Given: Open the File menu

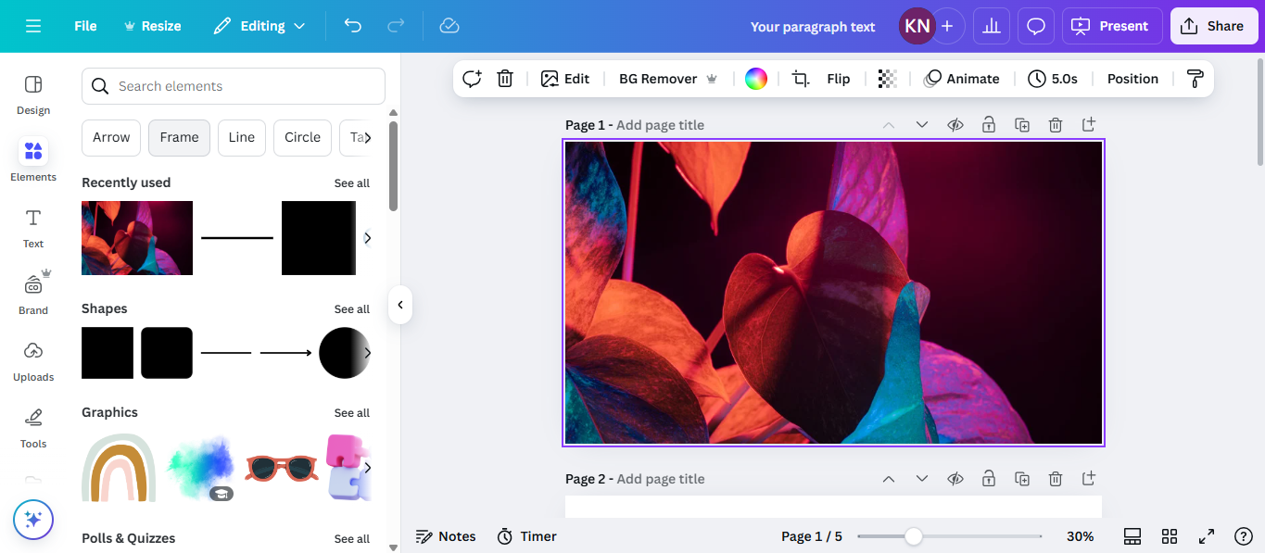Looking at the screenshot, I should (84, 25).
